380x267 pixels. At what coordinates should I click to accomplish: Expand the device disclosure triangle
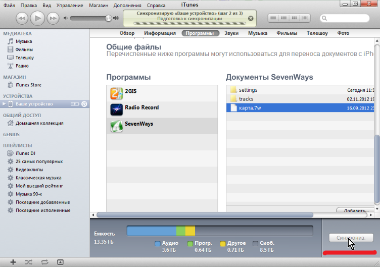(5, 104)
